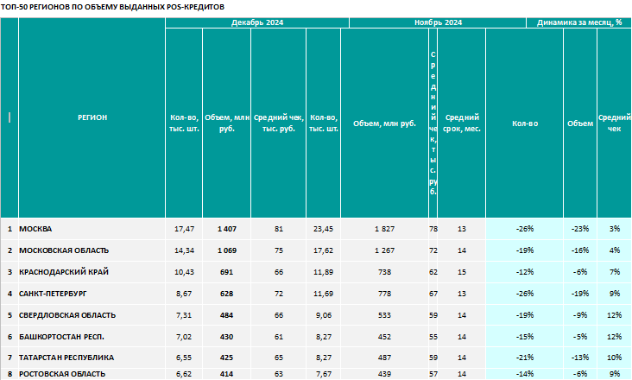Click the Средний чек, тыс. руб. December header
Image resolution: width=632 pixels, height=380 pixels.
coord(279,123)
